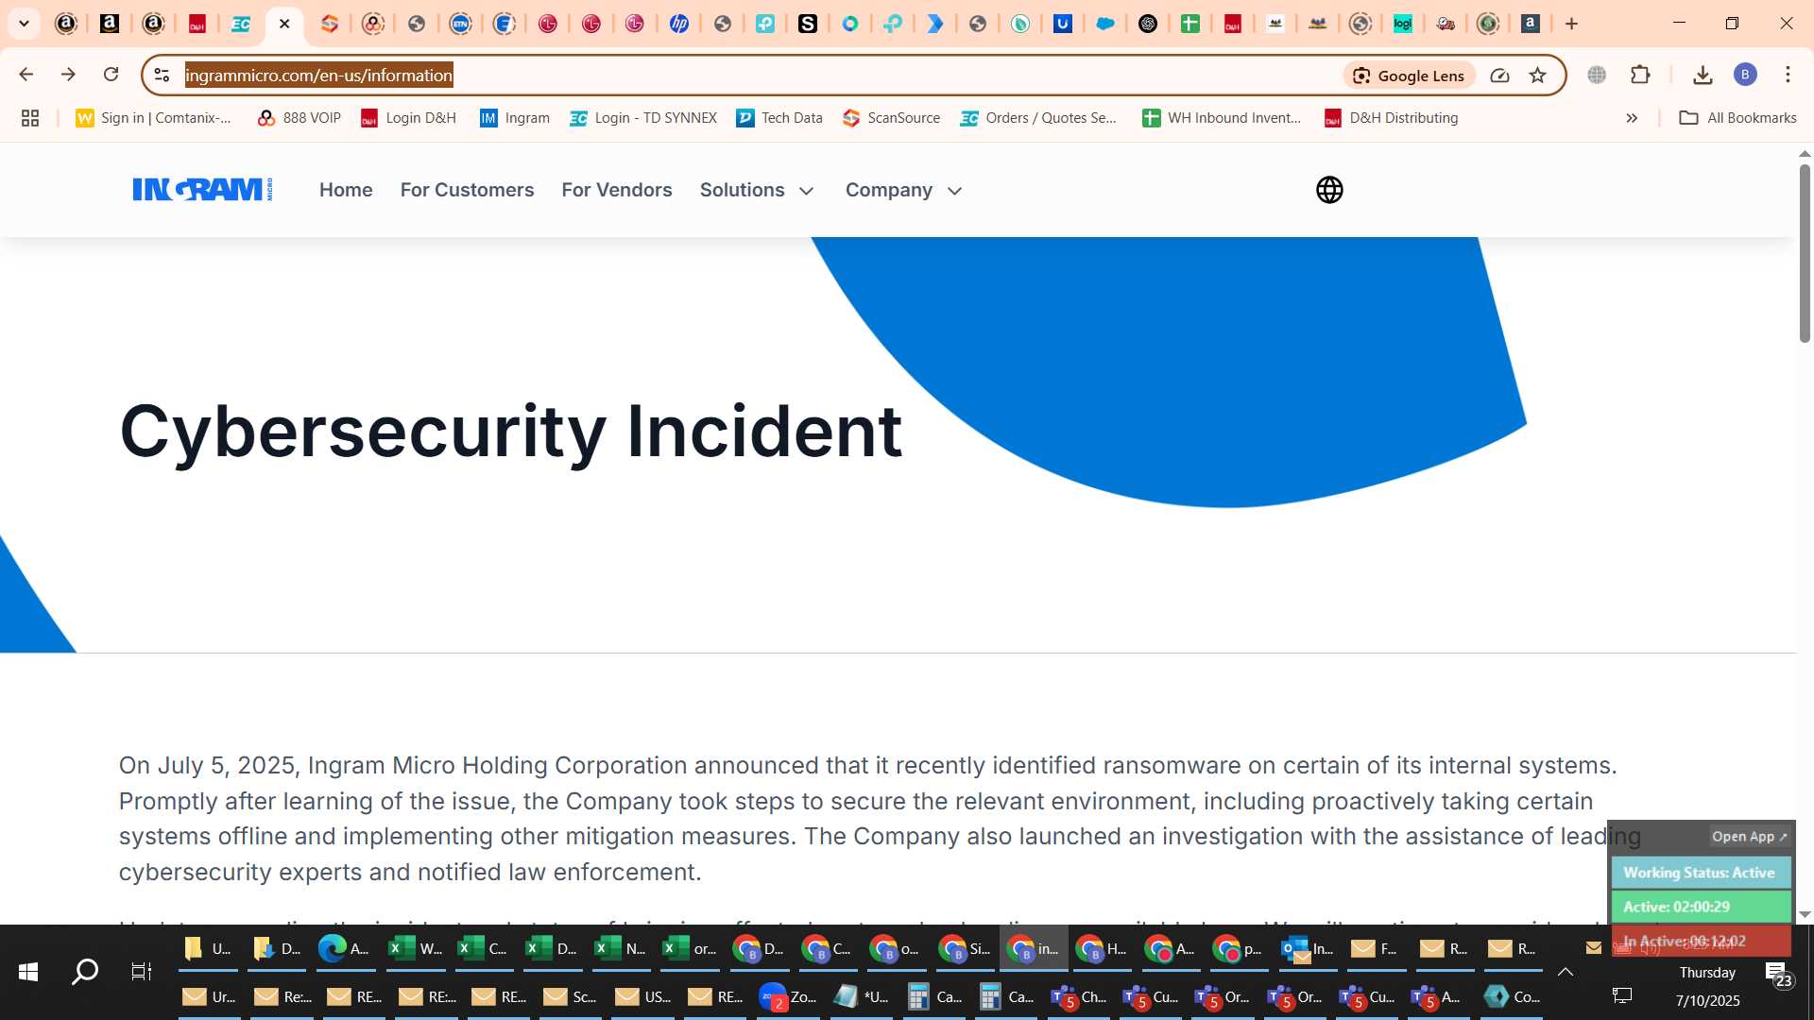The image size is (1814, 1020).
Task: Click the Ingram Micro logo
Action: (x=202, y=190)
